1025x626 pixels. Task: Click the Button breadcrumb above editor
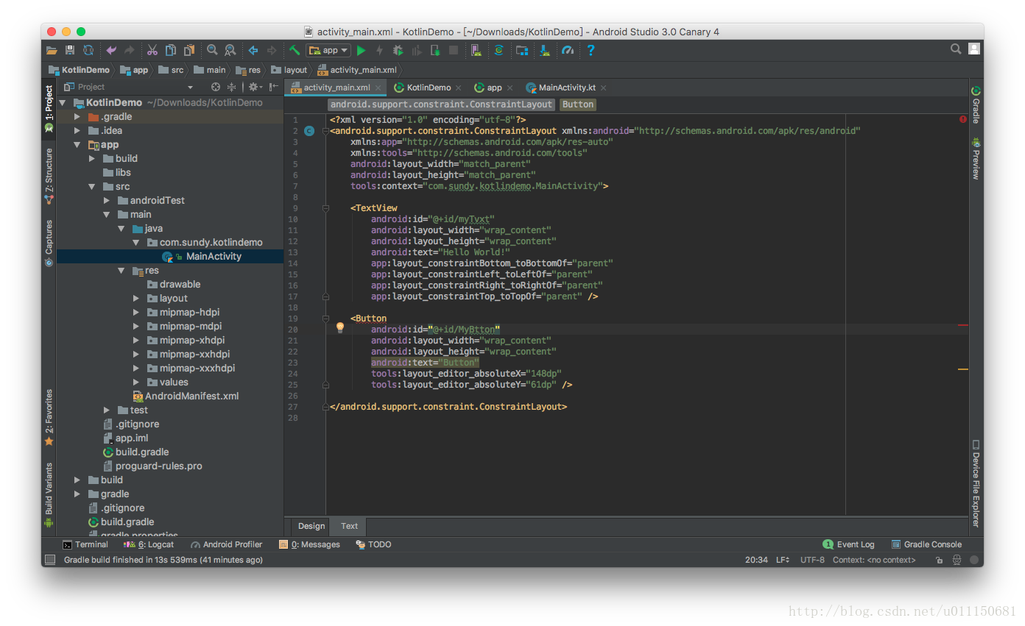578,104
